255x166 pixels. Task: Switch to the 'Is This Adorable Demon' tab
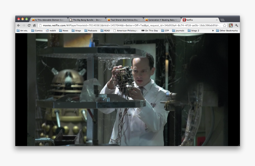point(49,20)
